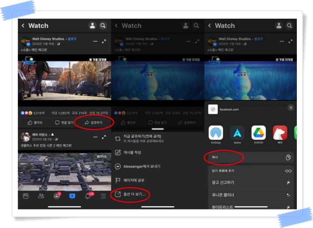Open the three-dot menu in the right Walt Disney post

coord(282,41)
